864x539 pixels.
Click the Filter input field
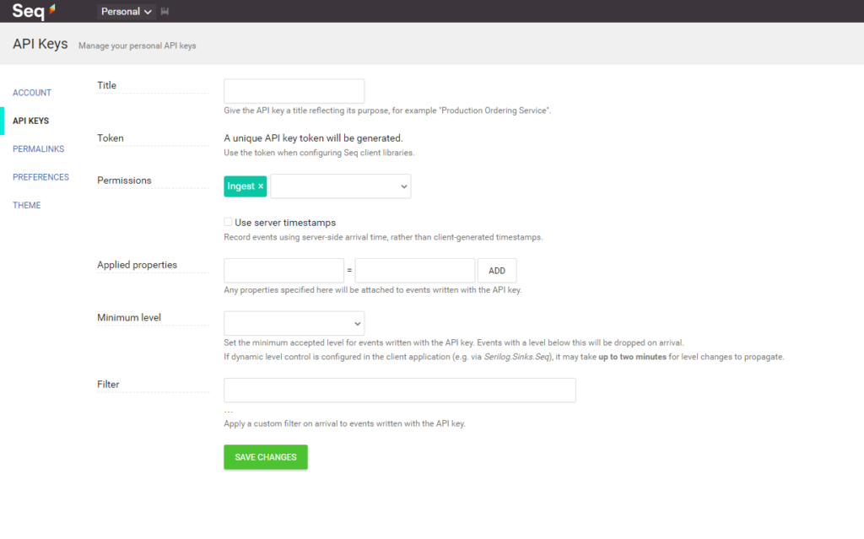399,390
